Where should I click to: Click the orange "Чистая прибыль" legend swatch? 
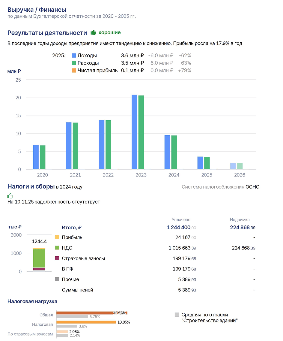click(74, 71)
